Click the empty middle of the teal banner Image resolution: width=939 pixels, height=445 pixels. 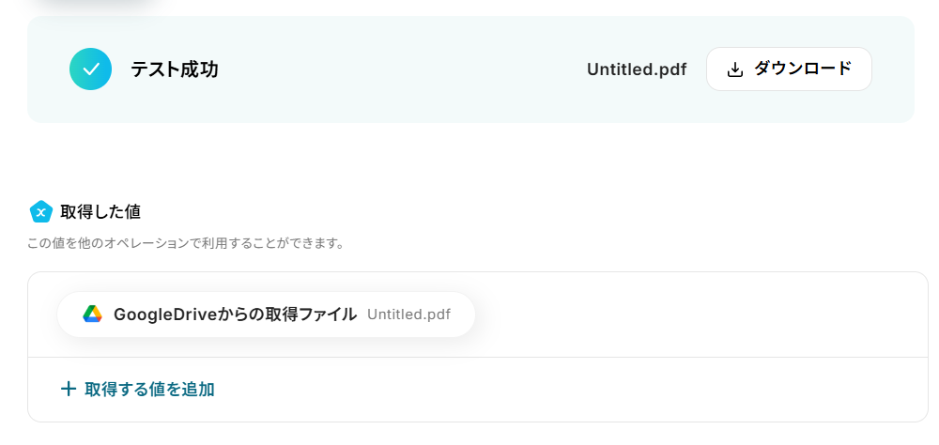point(404,69)
